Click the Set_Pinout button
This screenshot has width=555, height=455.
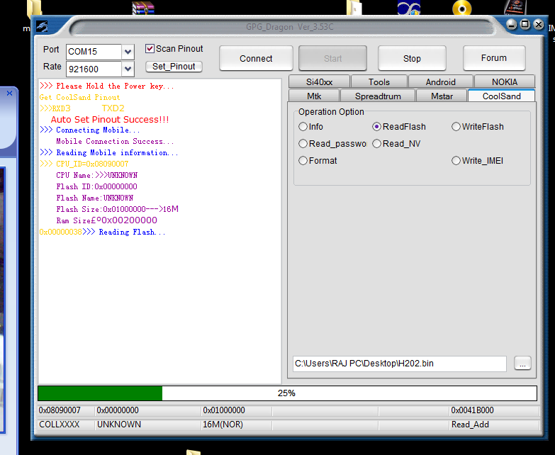coord(174,67)
